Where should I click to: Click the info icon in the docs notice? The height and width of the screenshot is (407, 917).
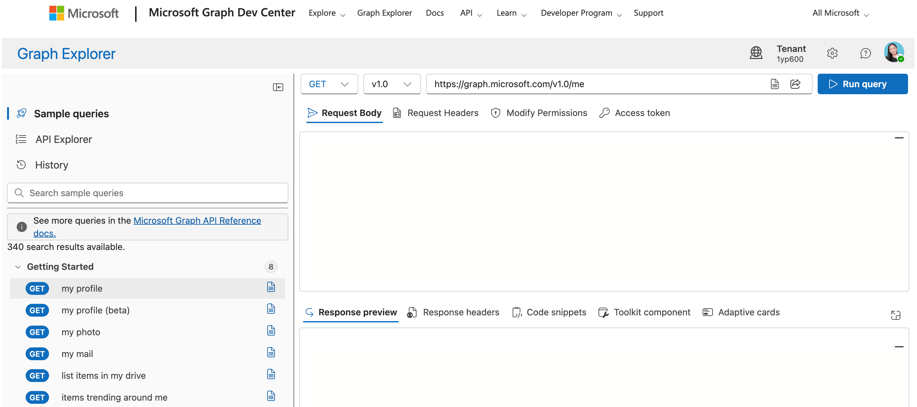pos(22,227)
